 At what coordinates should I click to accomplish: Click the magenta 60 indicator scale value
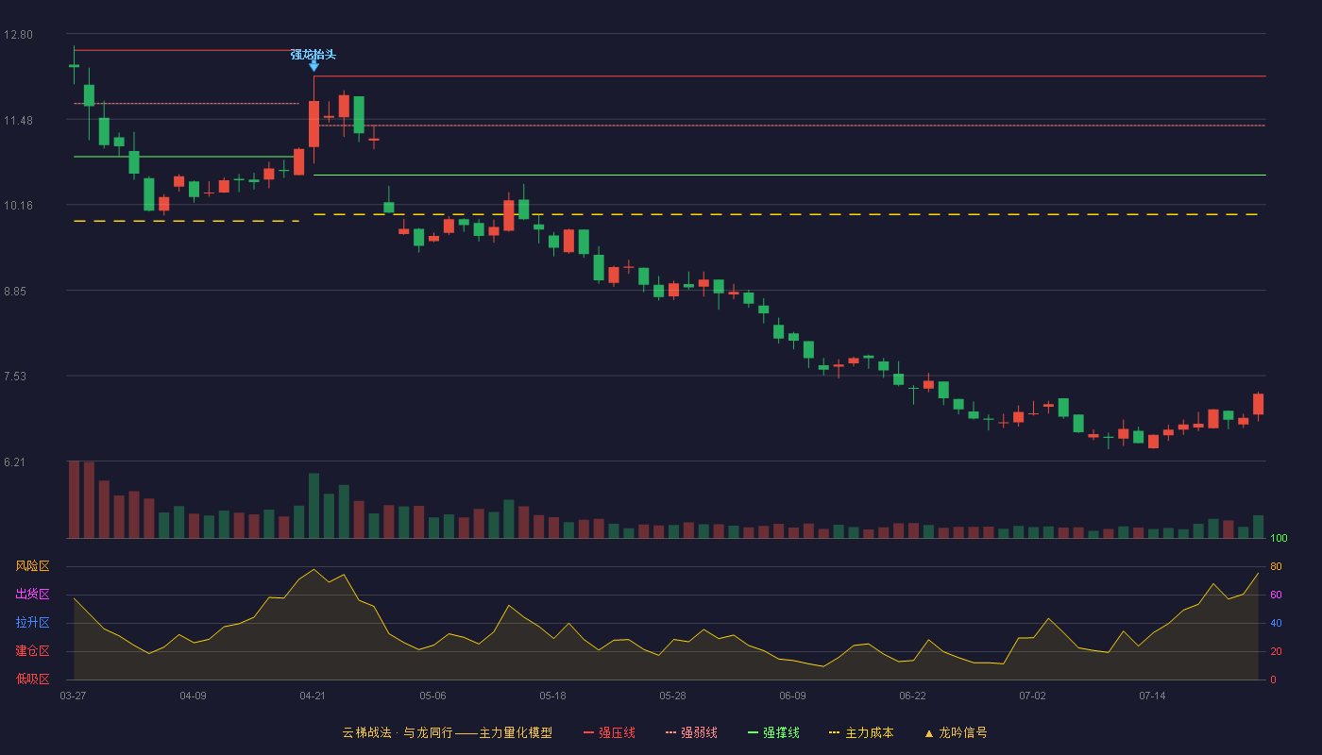point(1275,595)
